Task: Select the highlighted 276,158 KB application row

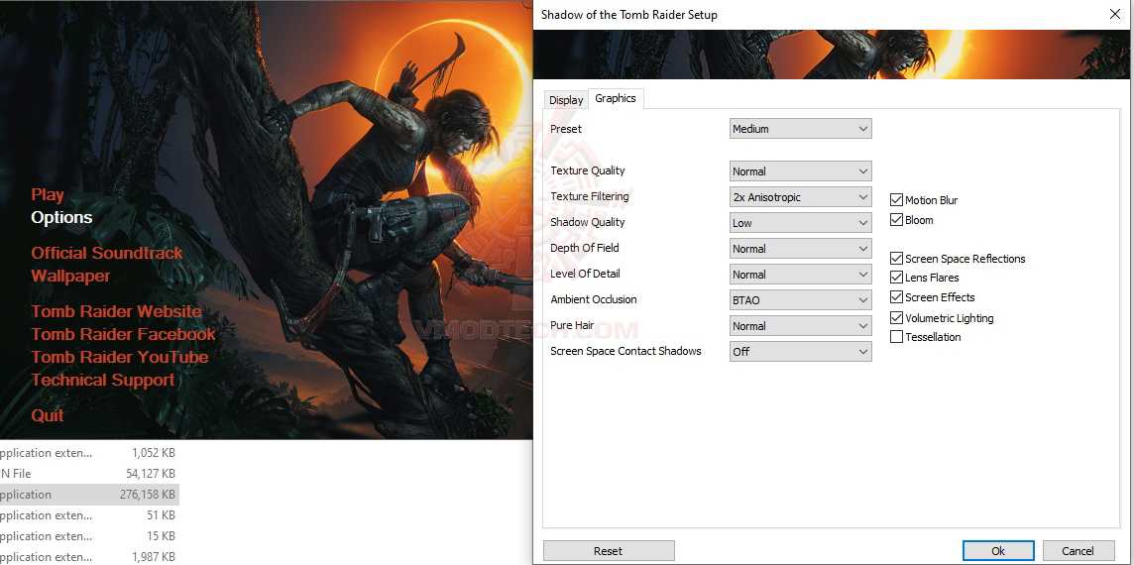Action: [x=89, y=495]
